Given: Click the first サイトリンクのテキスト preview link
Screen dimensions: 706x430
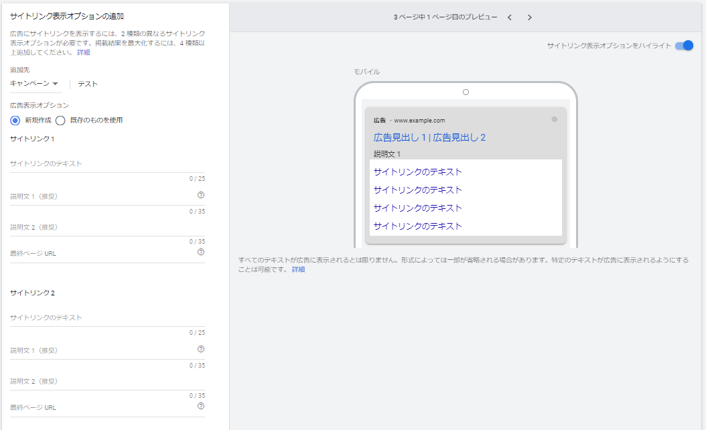Looking at the screenshot, I should [x=418, y=171].
